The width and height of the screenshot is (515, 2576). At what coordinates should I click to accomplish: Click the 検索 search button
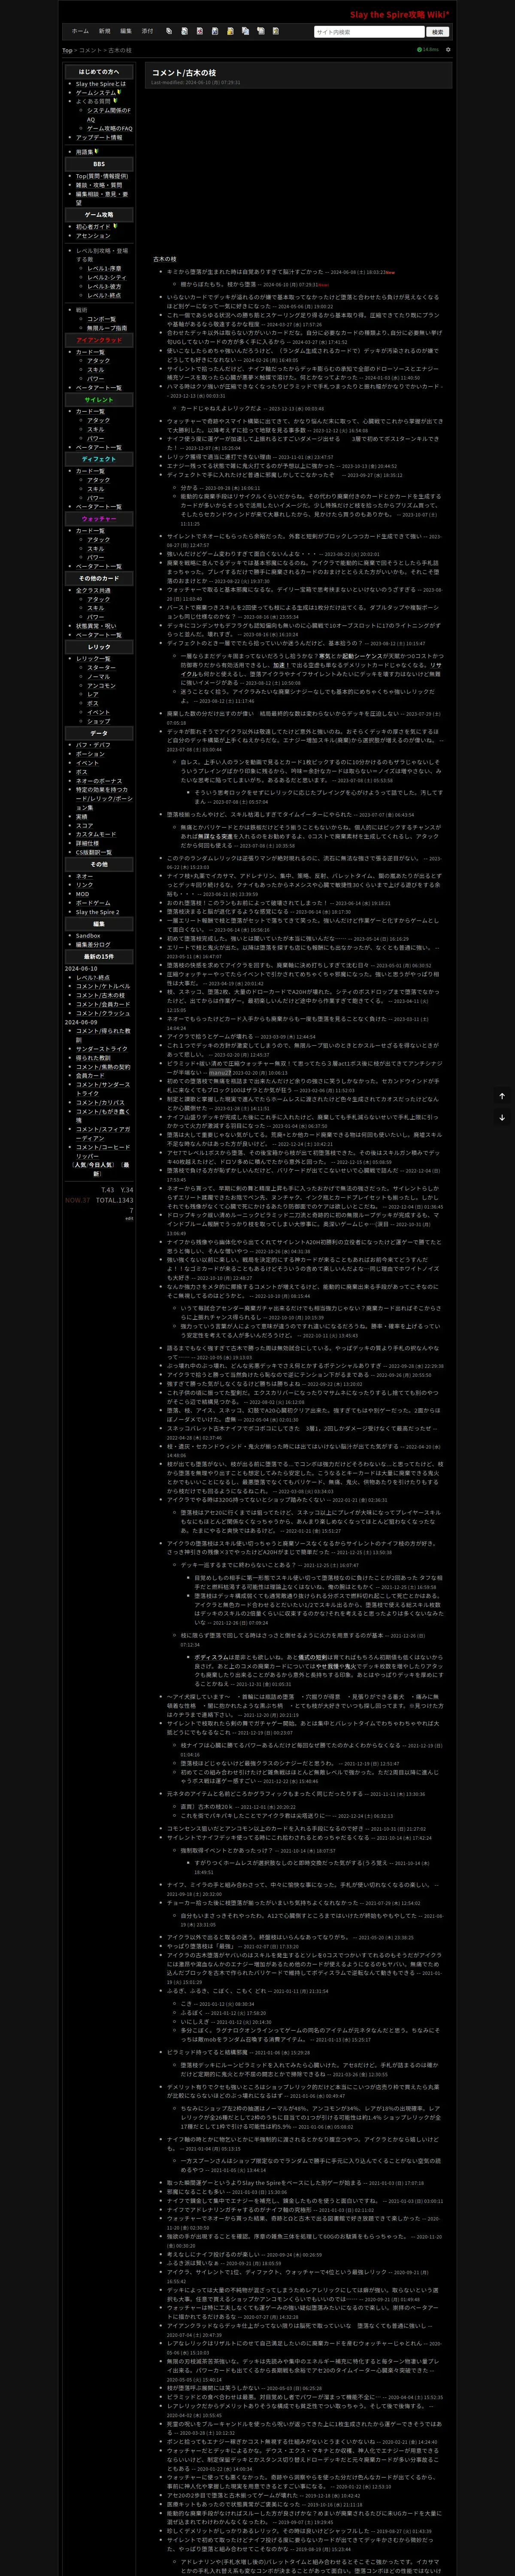tap(437, 32)
